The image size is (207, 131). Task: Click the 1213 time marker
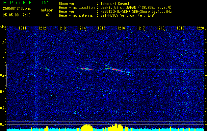(62, 28)
